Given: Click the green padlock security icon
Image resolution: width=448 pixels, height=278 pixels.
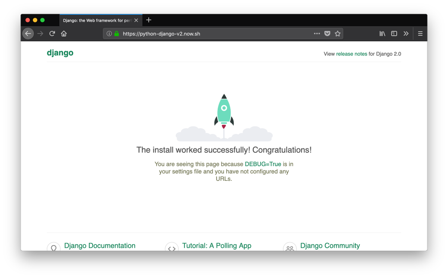Looking at the screenshot, I should 116,34.
